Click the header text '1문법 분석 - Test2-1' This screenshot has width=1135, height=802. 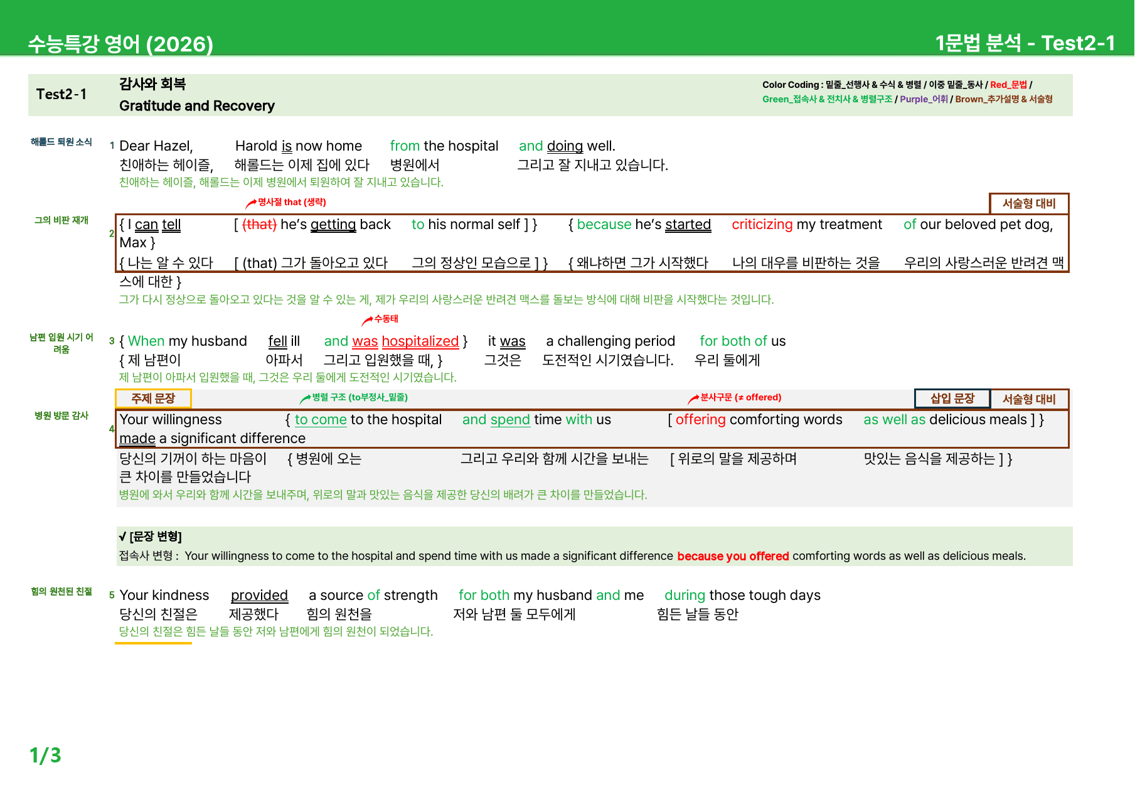pos(1025,43)
